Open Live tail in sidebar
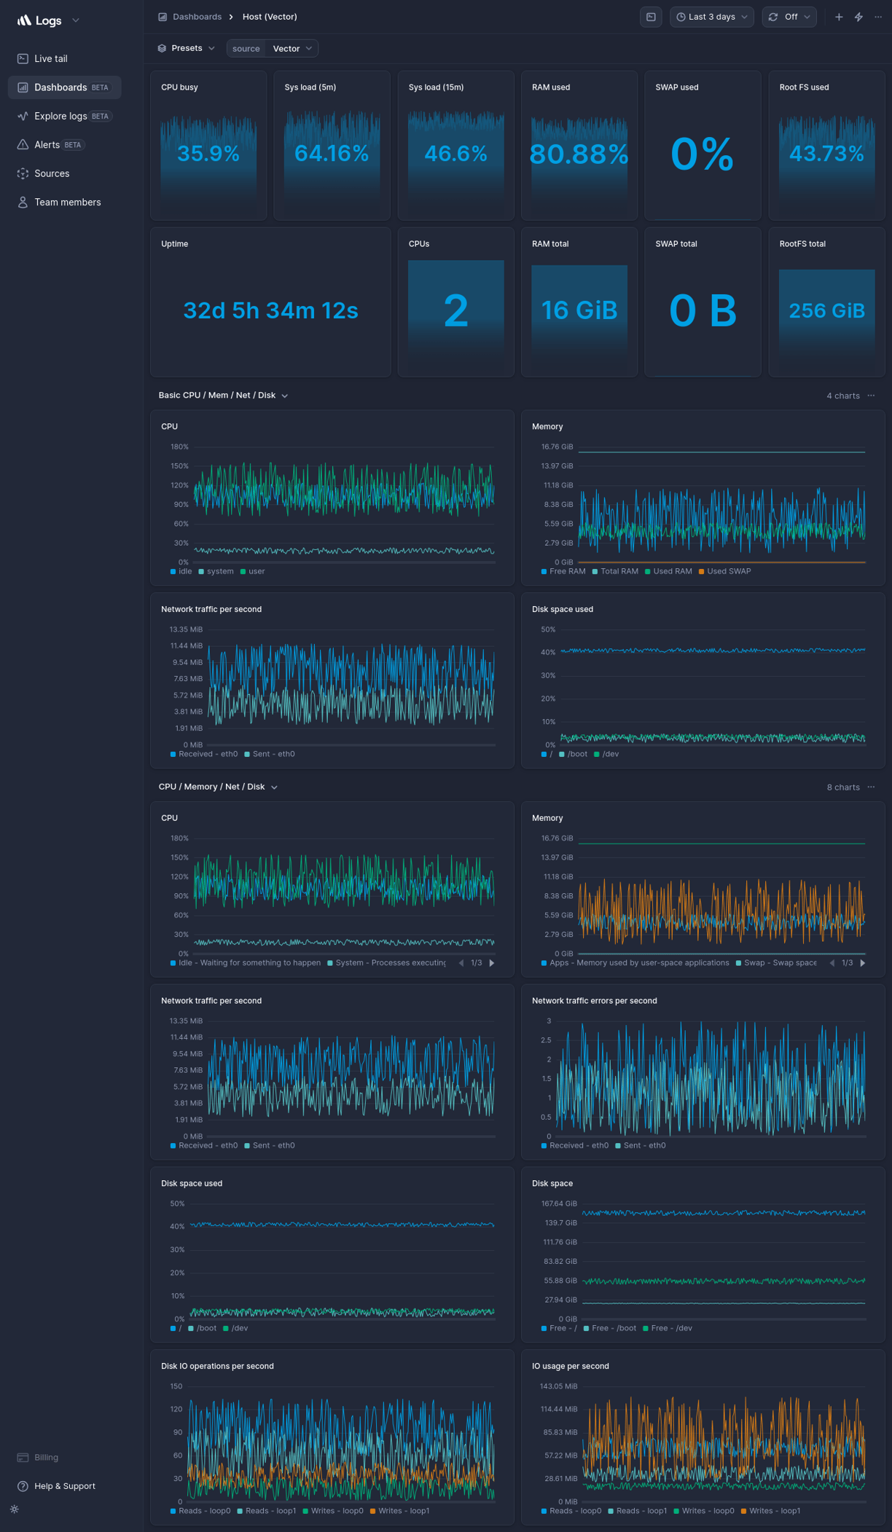This screenshot has width=892, height=1532. click(x=64, y=58)
